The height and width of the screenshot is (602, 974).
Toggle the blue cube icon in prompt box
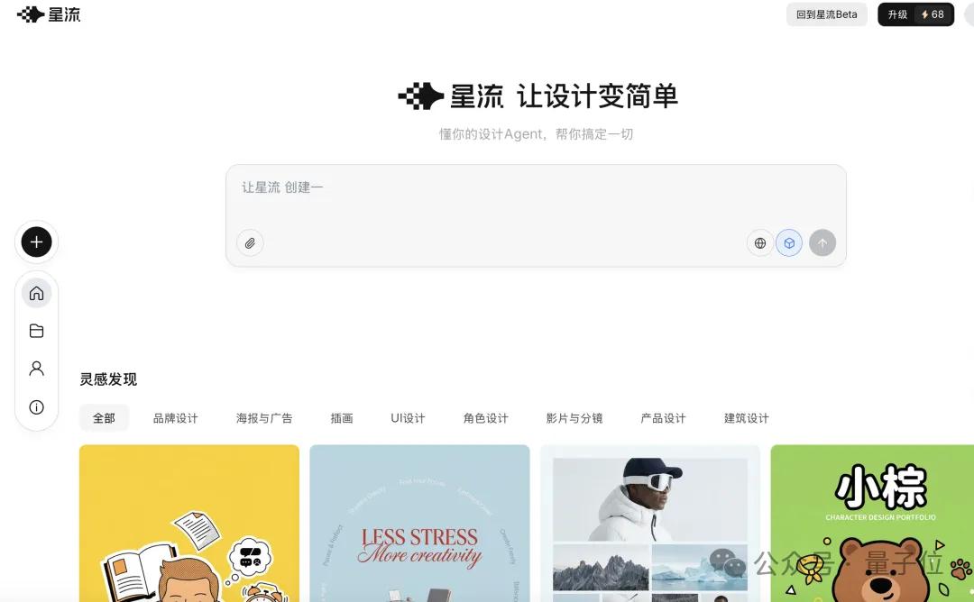click(789, 243)
